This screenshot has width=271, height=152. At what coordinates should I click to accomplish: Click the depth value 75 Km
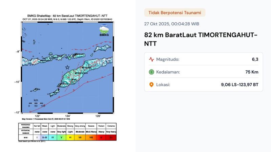pos(252,72)
